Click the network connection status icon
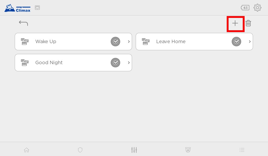This screenshot has width=268, height=156. (x=37, y=8)
